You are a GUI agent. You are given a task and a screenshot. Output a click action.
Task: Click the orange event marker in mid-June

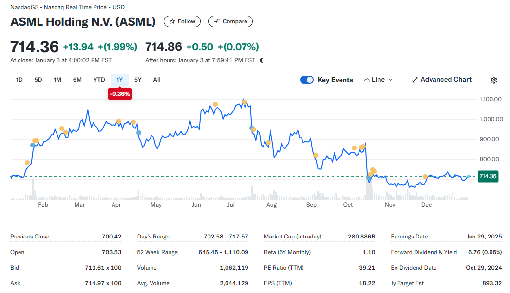pyautogui.click(x=215, y=104)
